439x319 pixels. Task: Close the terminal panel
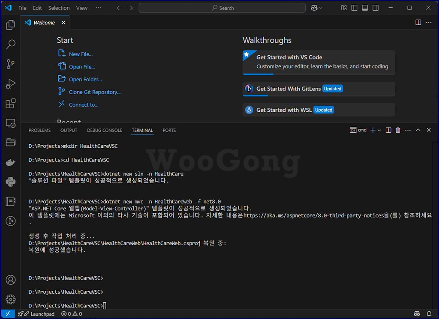pyautogui.click(x=429, y=130)
